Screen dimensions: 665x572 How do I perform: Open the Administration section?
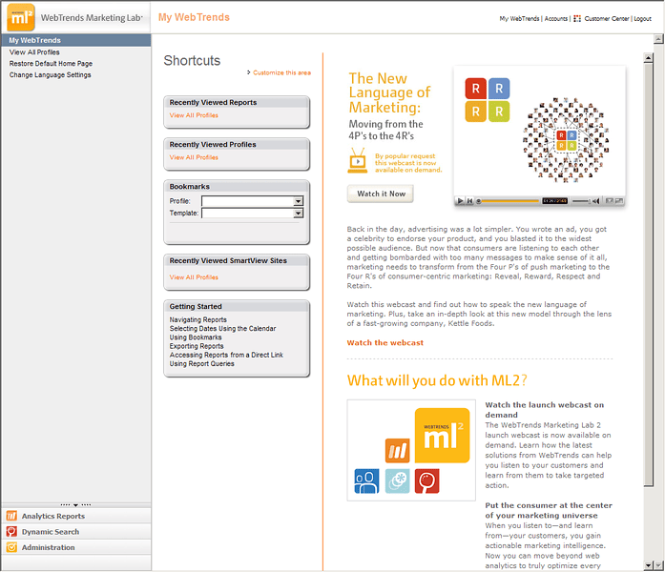pyautogui.click(x=76, y=547)
